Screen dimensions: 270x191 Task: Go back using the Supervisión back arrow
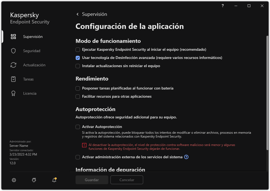coord(77,14)
